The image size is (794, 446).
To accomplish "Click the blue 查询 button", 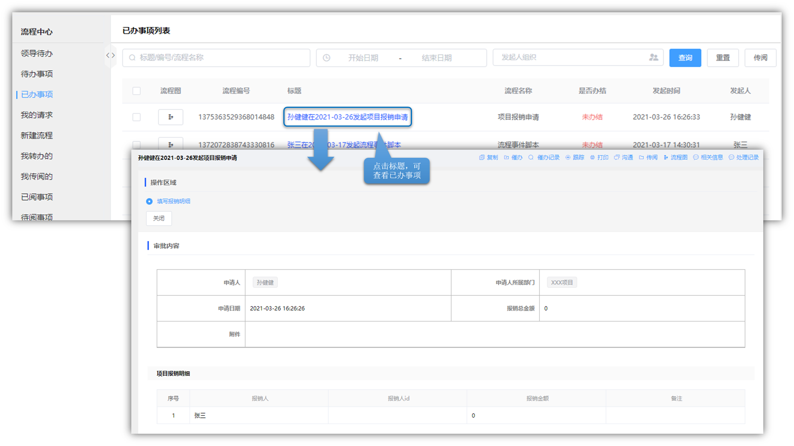I will coord(685,58).
